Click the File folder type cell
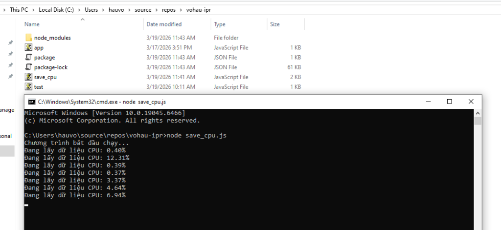 coord(226,38)
